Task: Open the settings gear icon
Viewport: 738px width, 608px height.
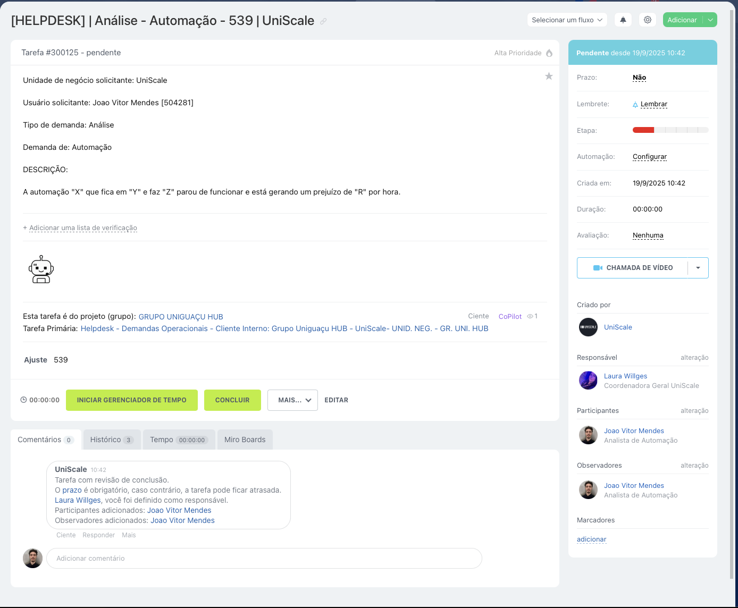Action: coord(648,20)
